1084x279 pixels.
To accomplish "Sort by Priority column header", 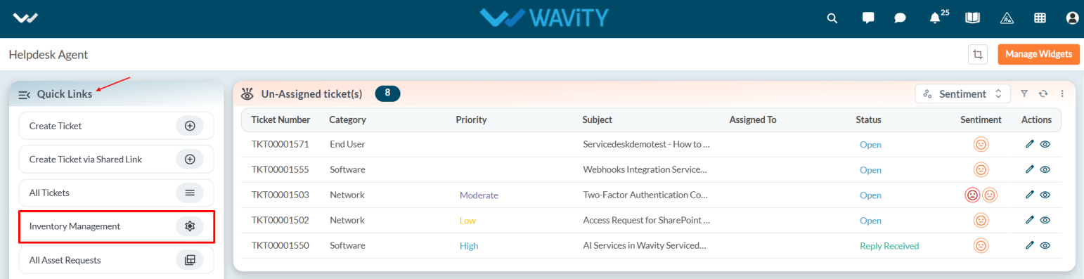I will (471, 120).
